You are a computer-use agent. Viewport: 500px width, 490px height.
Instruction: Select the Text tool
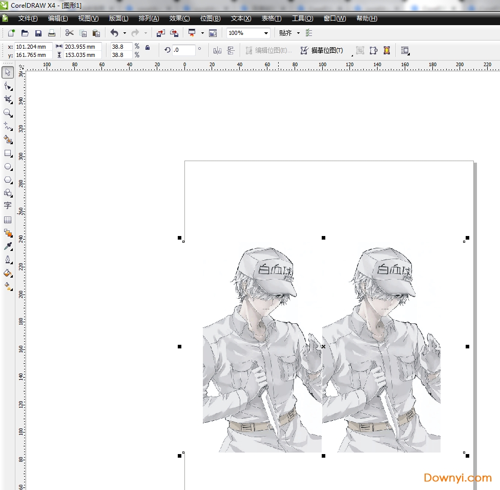click(8, 206)
